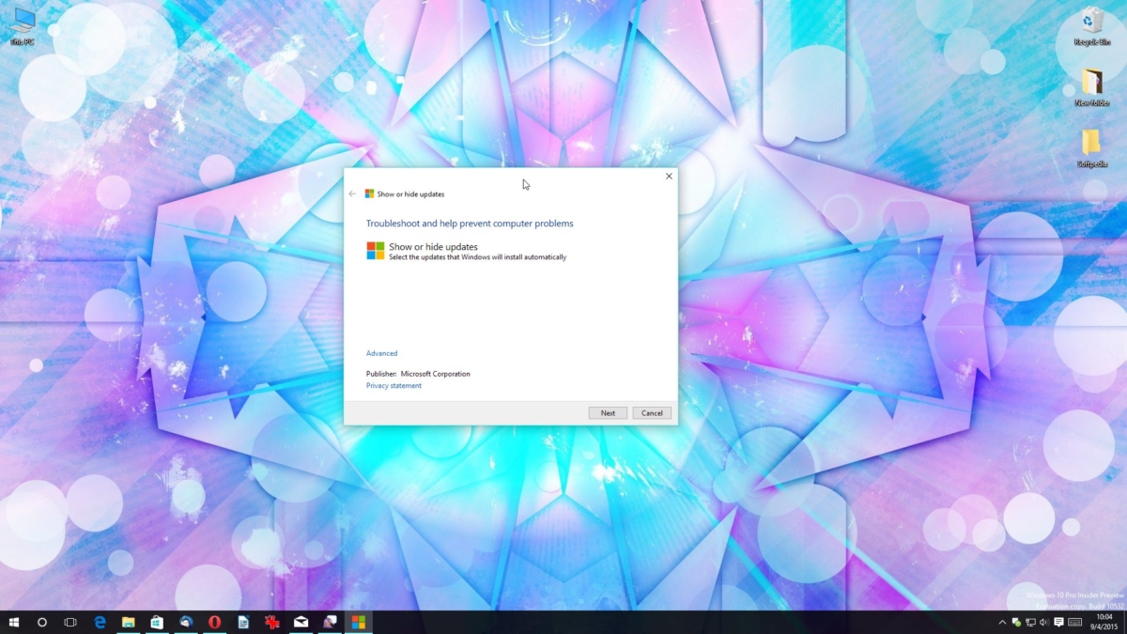Viewport: 1127px width, 634px height.
Task: Open the network status flyout
Action: [x=1030, y=622]
